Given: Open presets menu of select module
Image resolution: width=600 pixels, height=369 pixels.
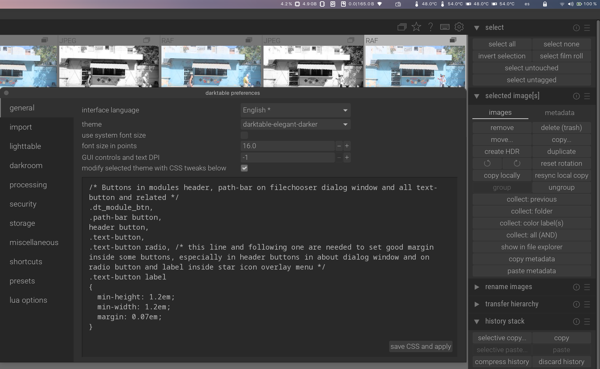Looking at the screenshot, I should pos(587,28).
